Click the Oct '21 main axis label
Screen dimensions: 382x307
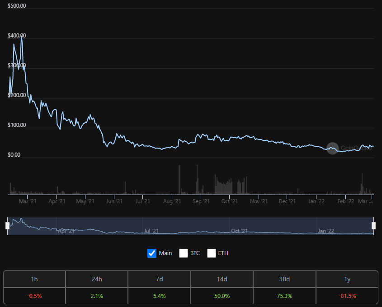point(230,201)
